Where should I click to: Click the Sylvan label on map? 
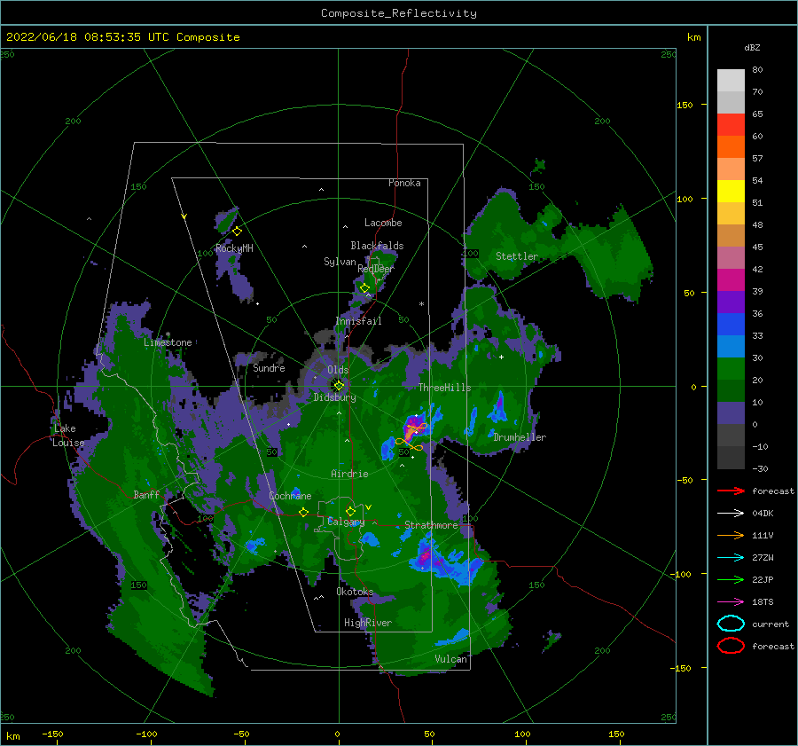[x=340, y=262]
